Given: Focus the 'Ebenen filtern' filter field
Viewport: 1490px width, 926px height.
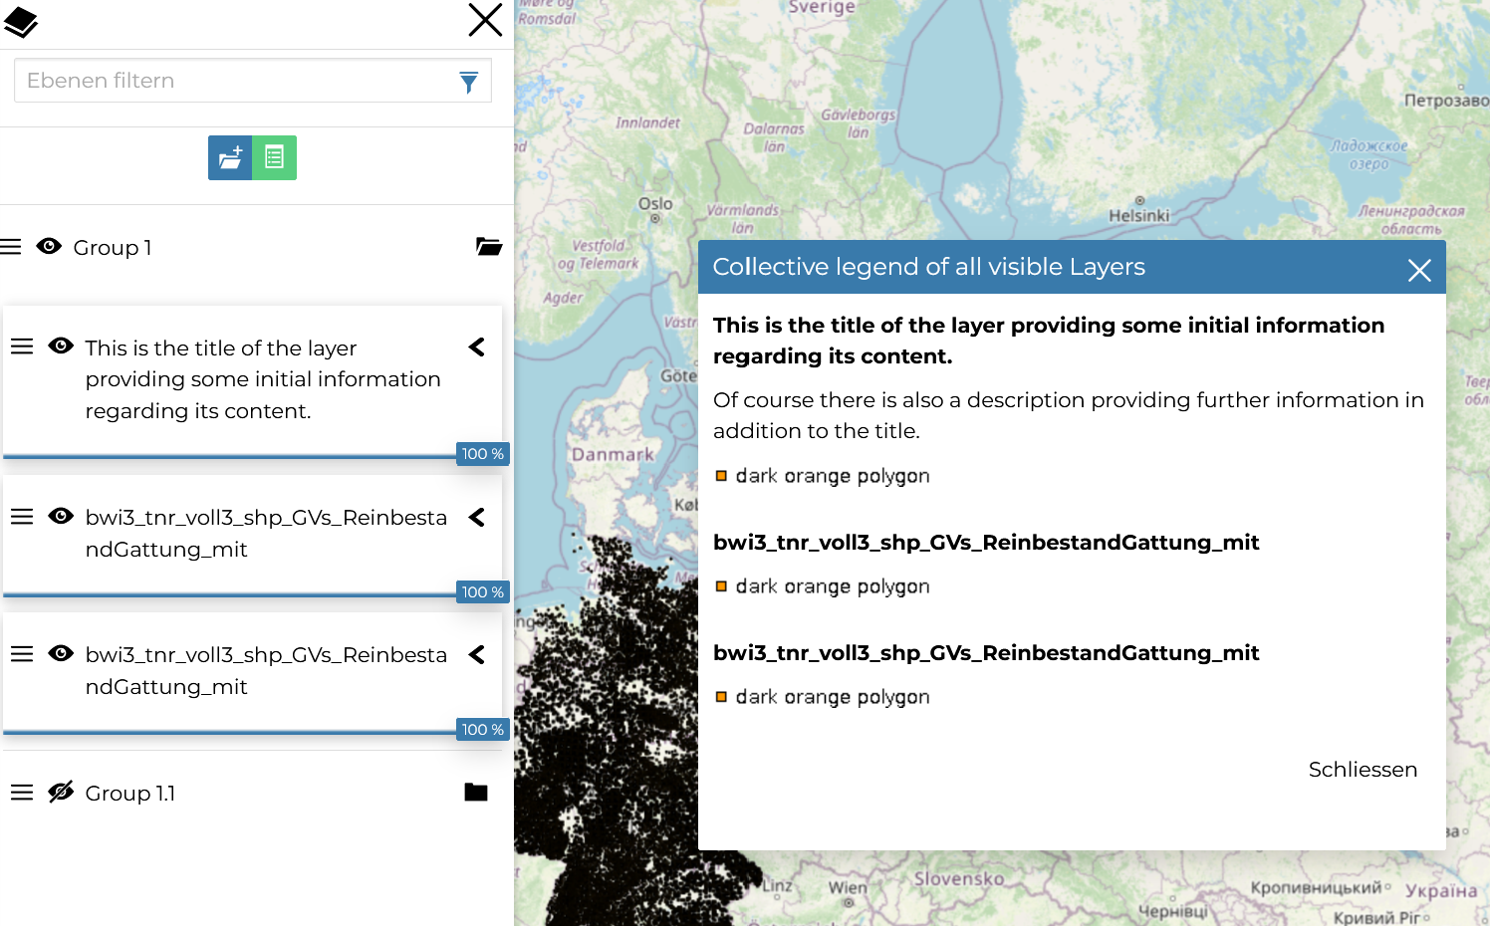Looking at the screenshot, I should click(252, 81).
